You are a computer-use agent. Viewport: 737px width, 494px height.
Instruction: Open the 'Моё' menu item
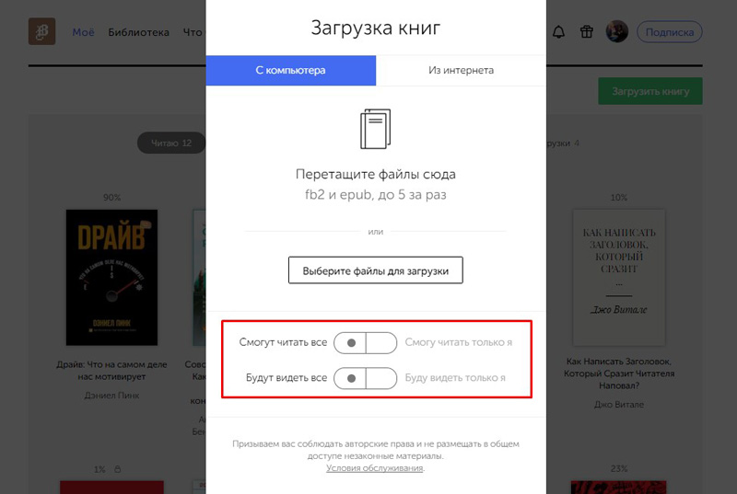[x=83, y=32]
